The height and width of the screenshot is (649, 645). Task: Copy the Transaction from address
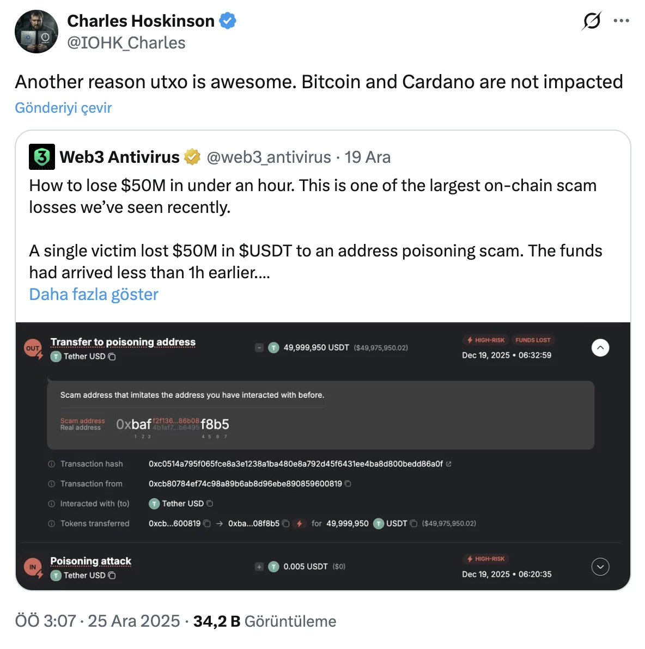tap(348, 483)
